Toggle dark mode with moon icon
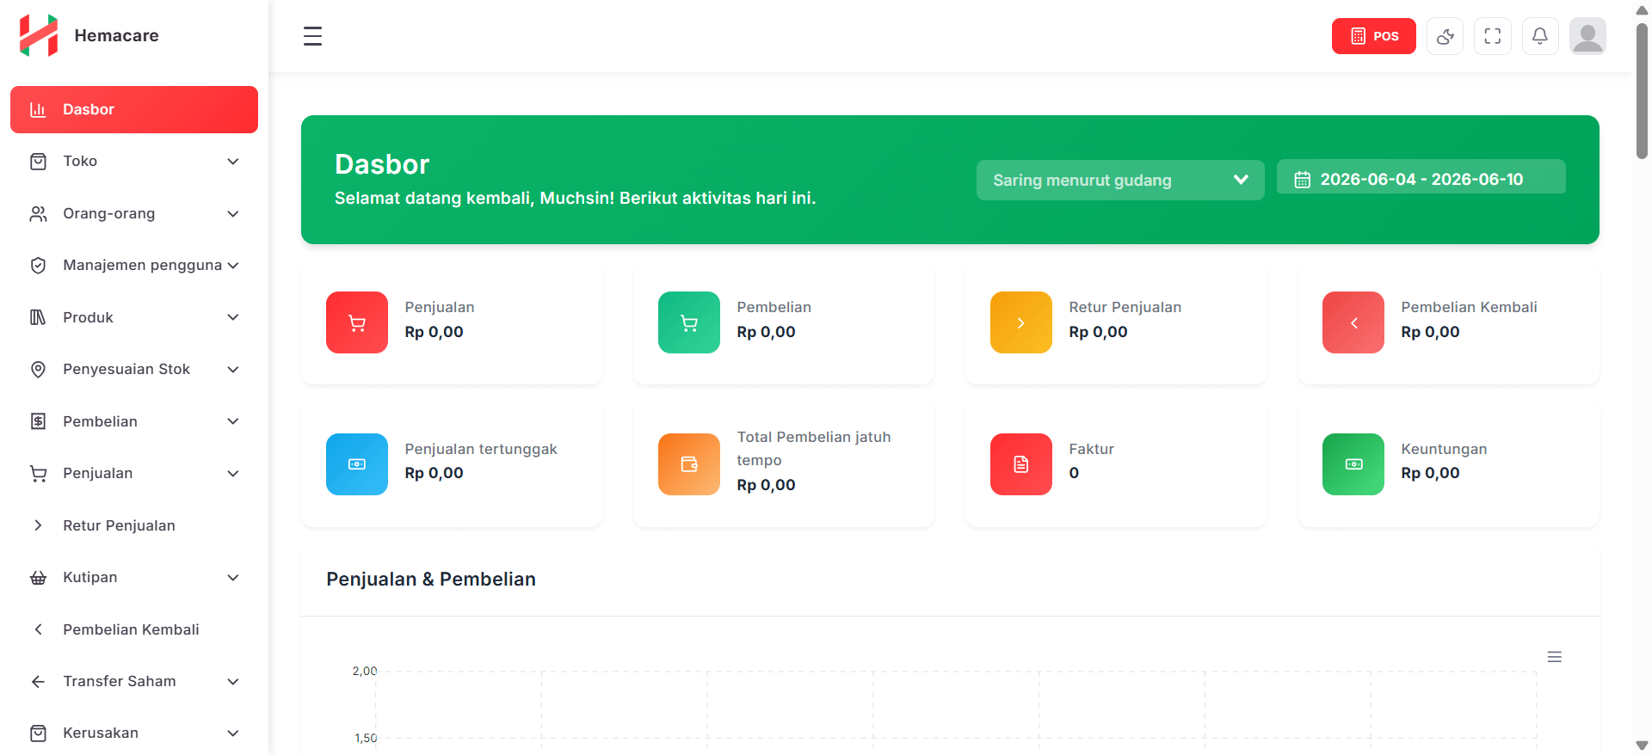This screenshot has width=1652, height=755. pyautogui.click(x=1445, y=36)
